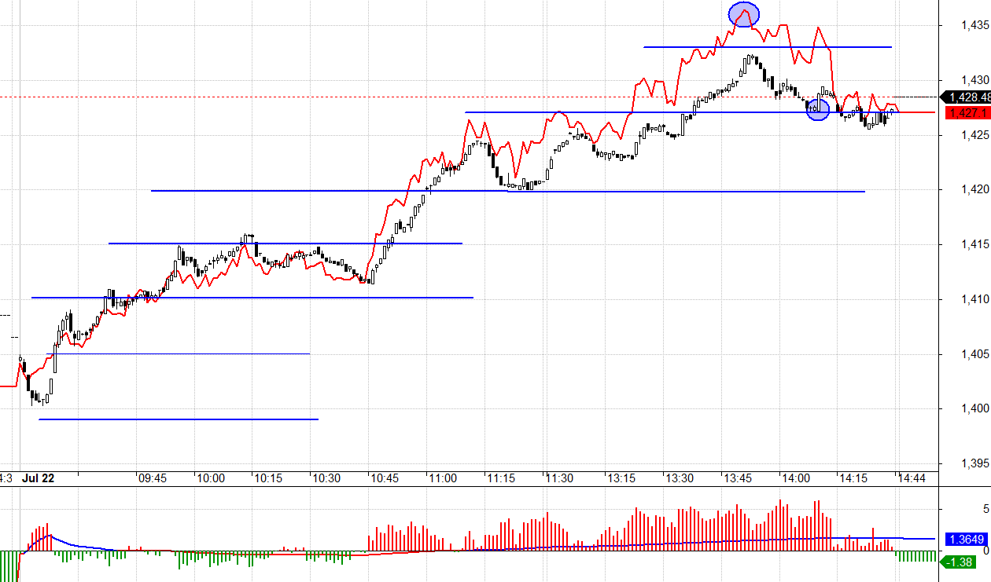The image size is (991, 582).
Task: Click the 1,410 price axis label
Action: 975,299
